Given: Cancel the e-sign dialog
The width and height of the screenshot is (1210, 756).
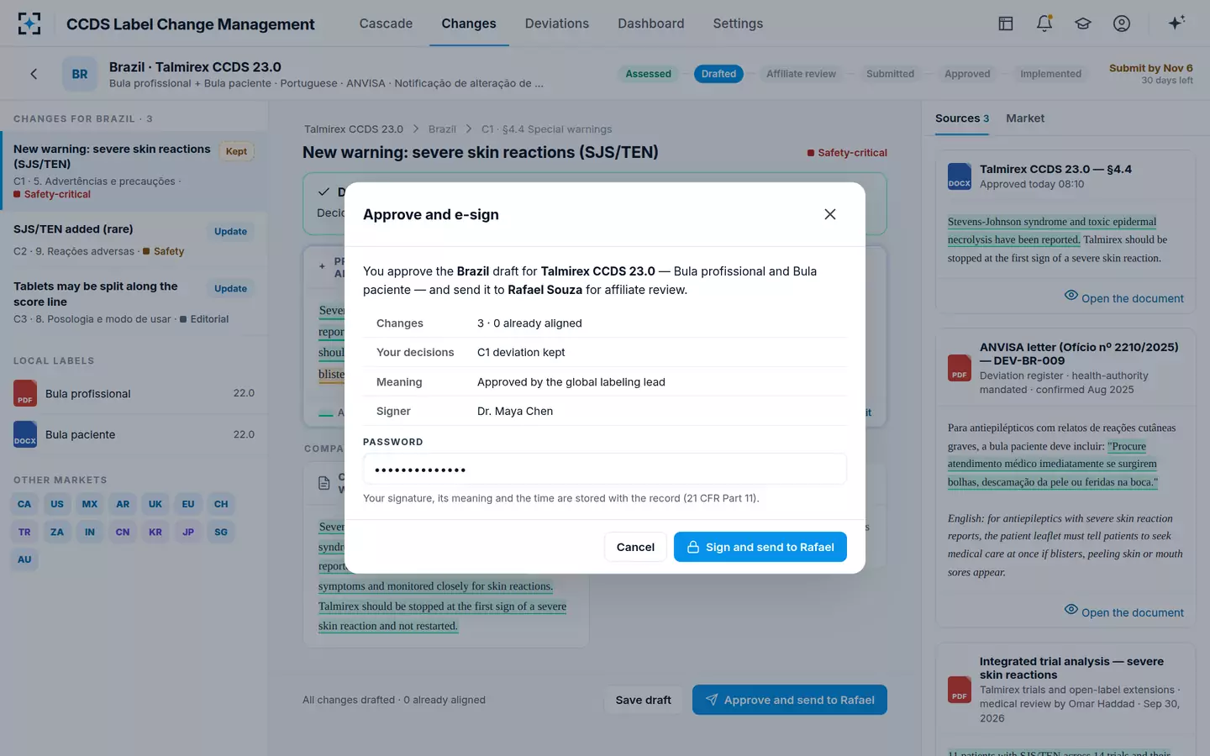Looking at the screenshot, I should (x=635, y=547).
